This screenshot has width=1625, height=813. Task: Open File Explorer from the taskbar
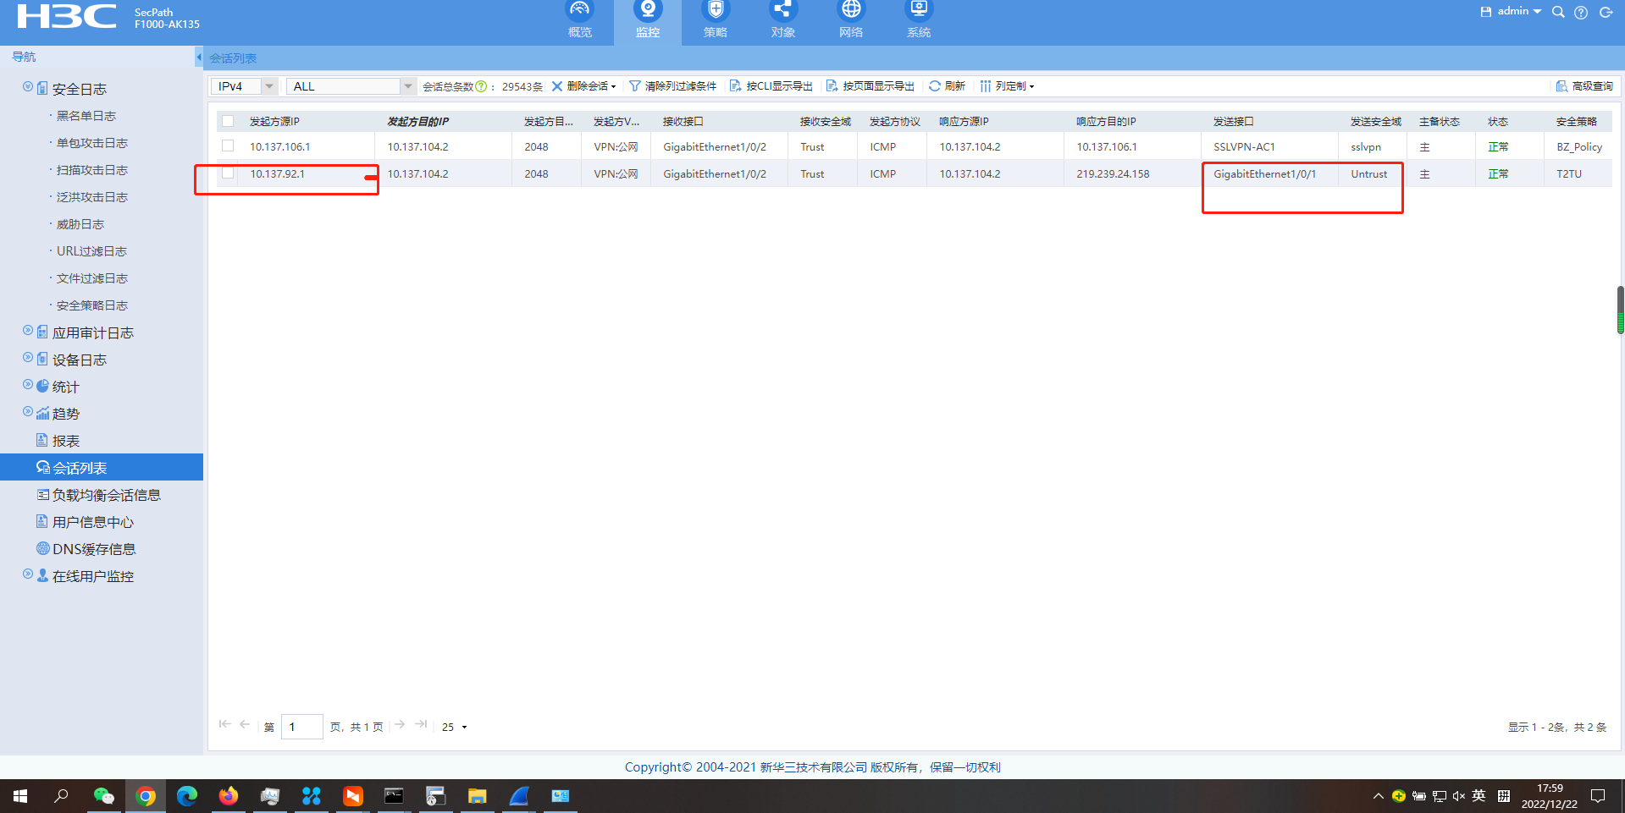(x=477, y=796)
